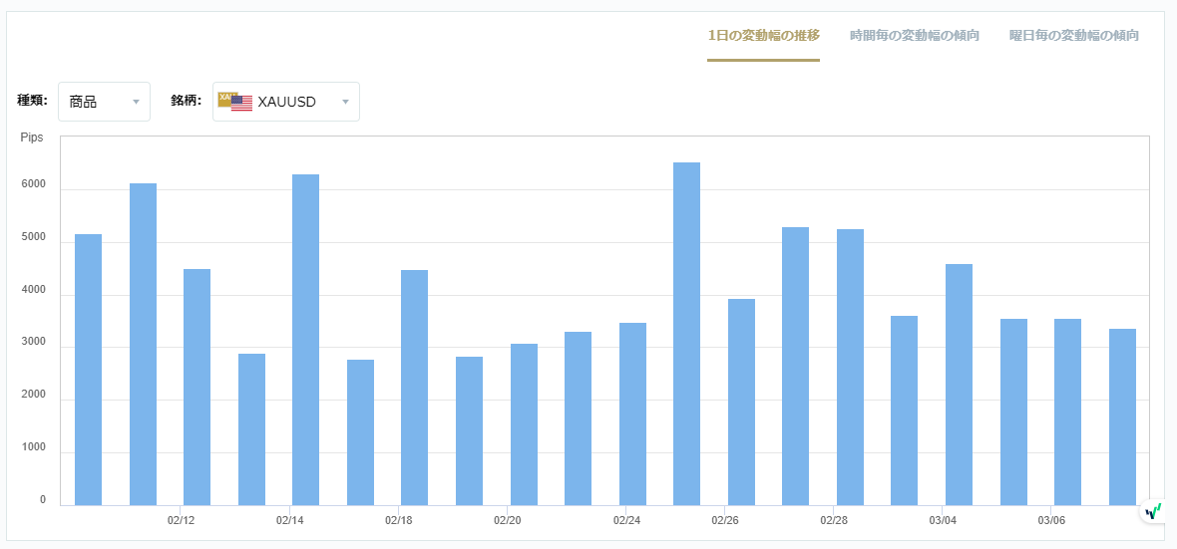Click the 03/06 date axis label
1177x549 pixels.
point(1051,520)
